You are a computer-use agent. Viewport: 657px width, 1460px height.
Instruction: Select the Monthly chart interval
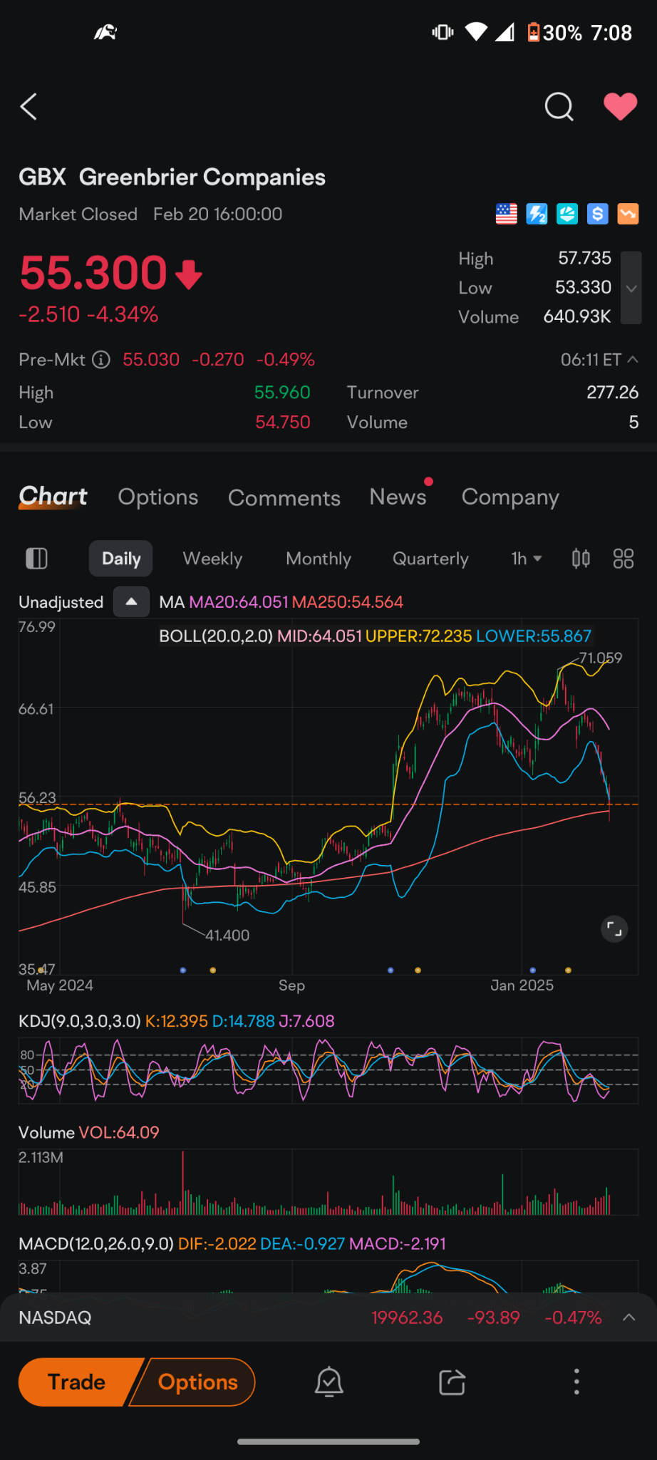[319, 559]
